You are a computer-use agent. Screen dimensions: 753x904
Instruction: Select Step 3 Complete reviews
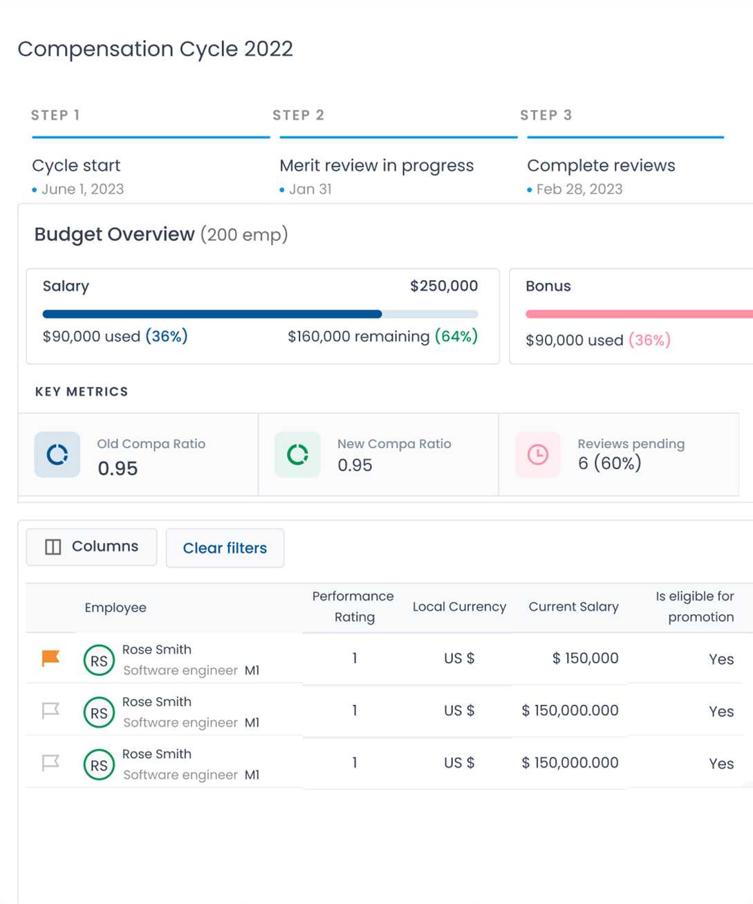[600, 165]
